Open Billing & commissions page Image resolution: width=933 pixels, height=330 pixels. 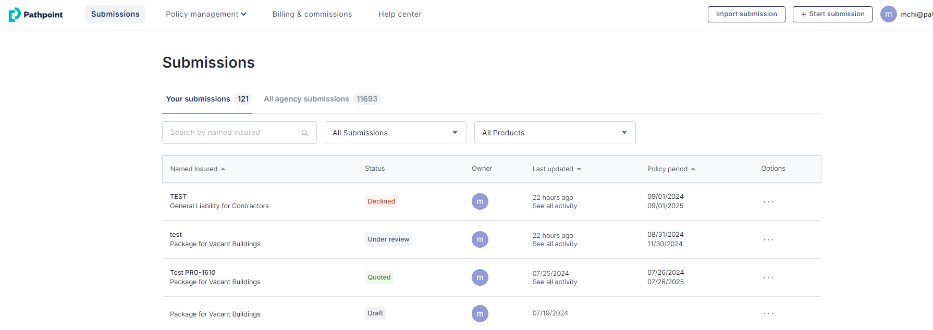pos(312,14)
